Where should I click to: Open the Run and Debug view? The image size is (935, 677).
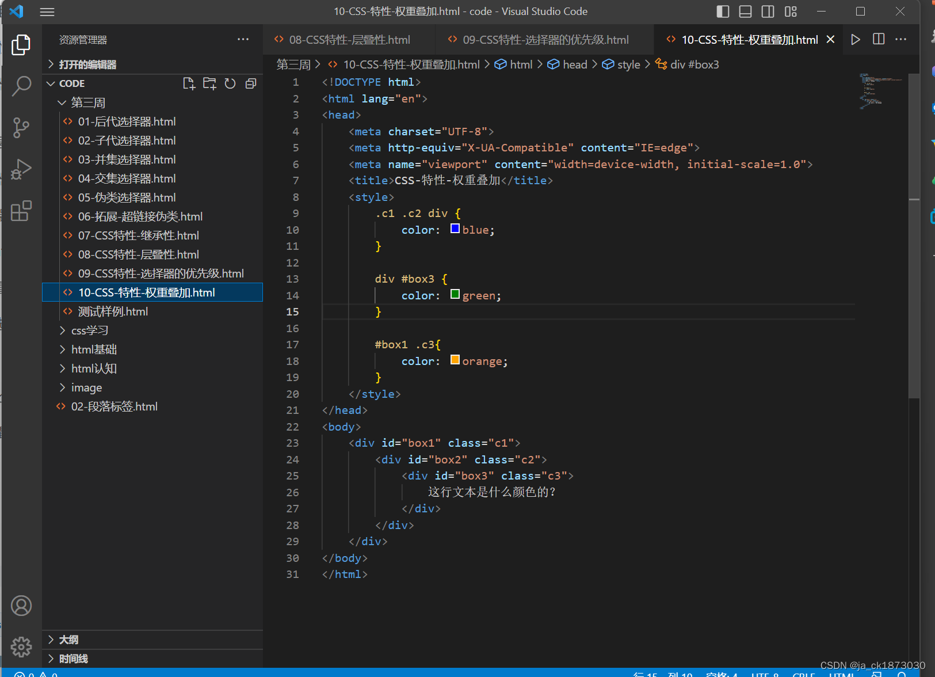tap(21, 169)
